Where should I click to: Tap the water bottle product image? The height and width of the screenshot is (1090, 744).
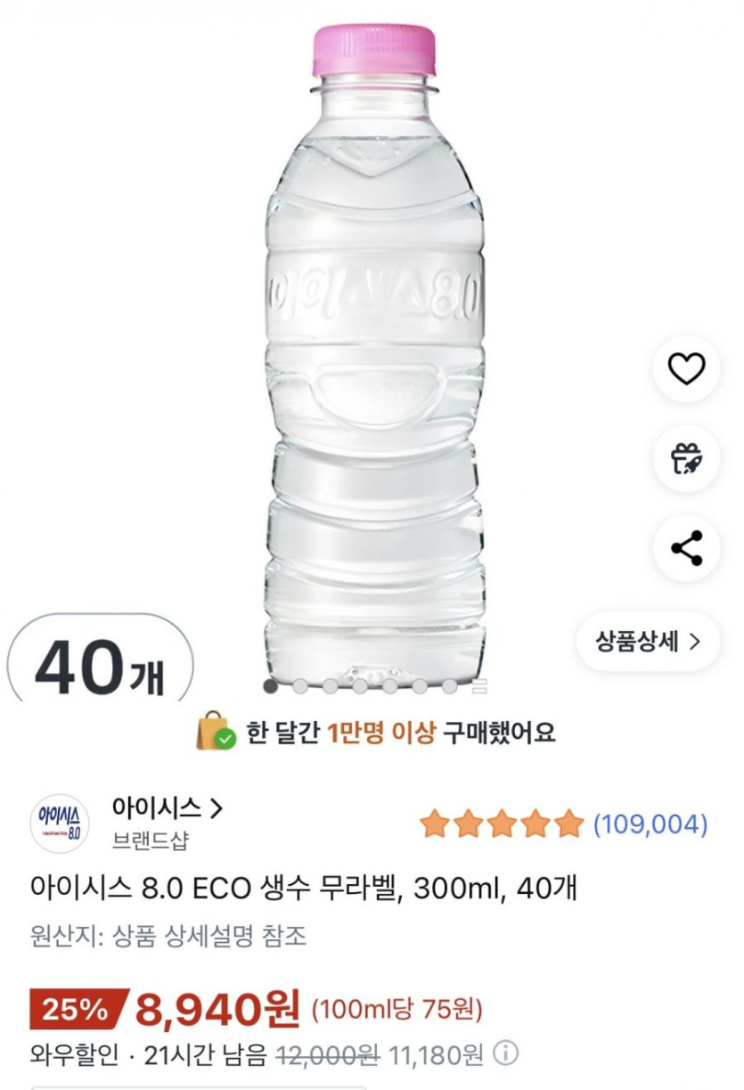coord(374,357)
